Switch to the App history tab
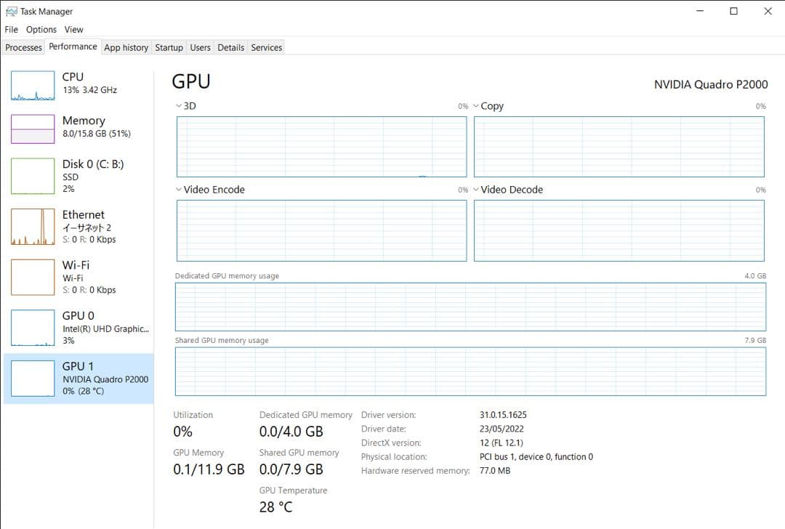 126,47
